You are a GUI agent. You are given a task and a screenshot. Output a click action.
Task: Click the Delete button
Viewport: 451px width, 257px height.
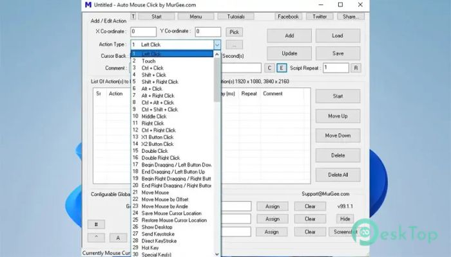click(x=338, y=155)
